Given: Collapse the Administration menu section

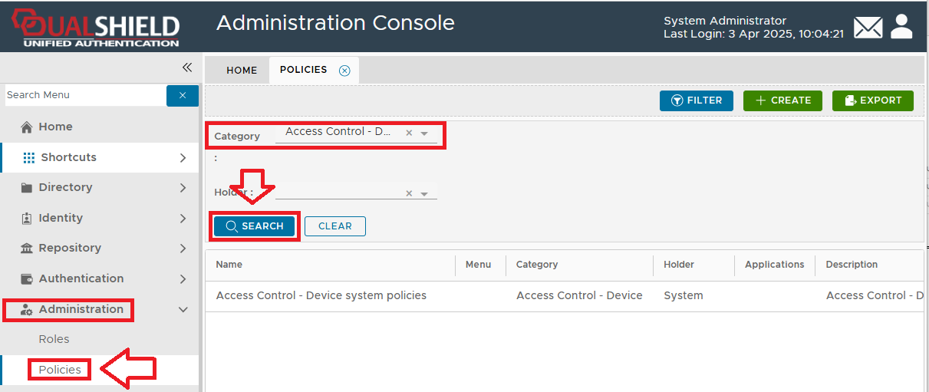Looking at the screenshot, I should [x=183, y=310].
